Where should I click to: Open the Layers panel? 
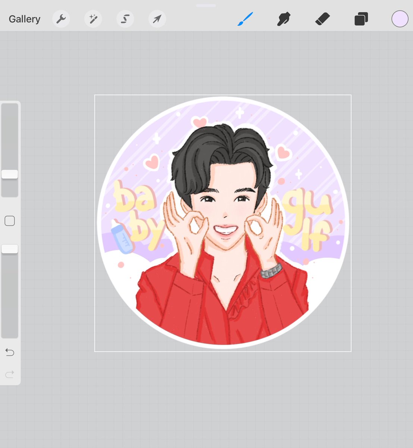pyautogui.click(x=361, y=19)
